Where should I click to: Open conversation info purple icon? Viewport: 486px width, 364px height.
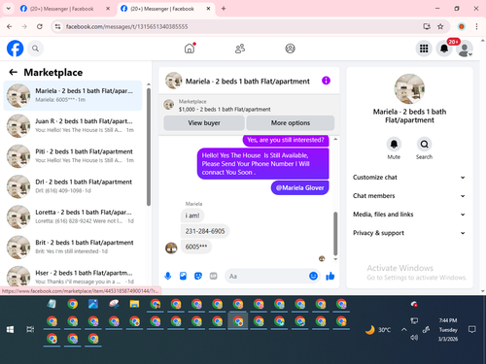(x=326, y=81)
